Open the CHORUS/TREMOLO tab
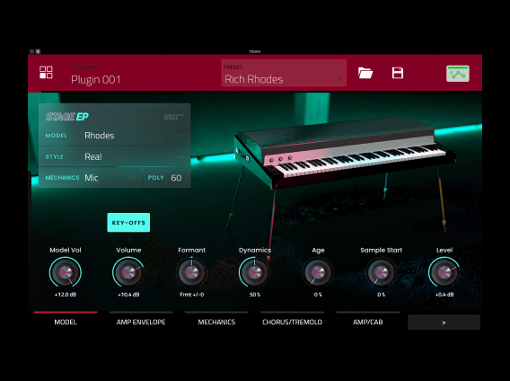 [x=292, y=322]
